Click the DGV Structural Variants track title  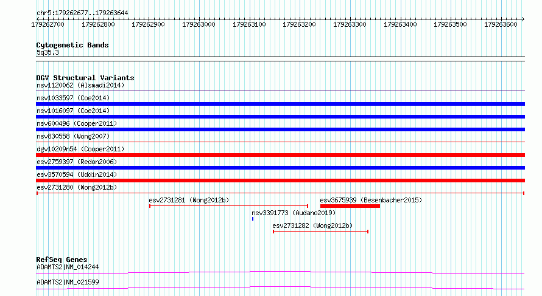pos(85,78)
